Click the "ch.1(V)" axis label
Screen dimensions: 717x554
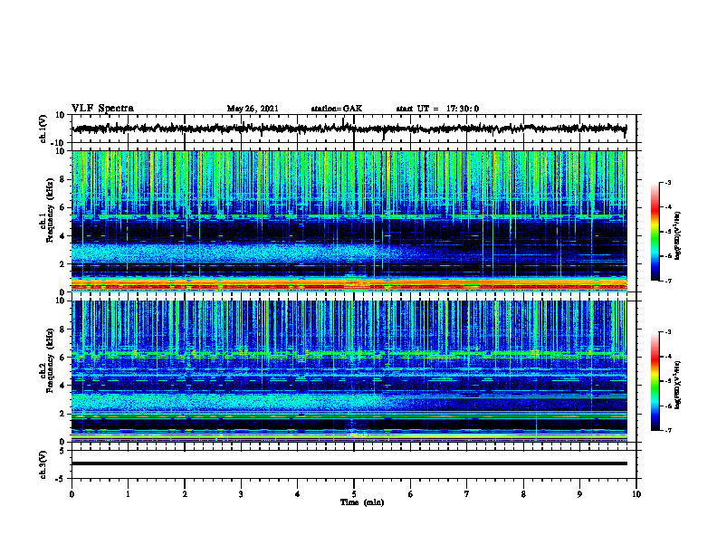(43, 129)
